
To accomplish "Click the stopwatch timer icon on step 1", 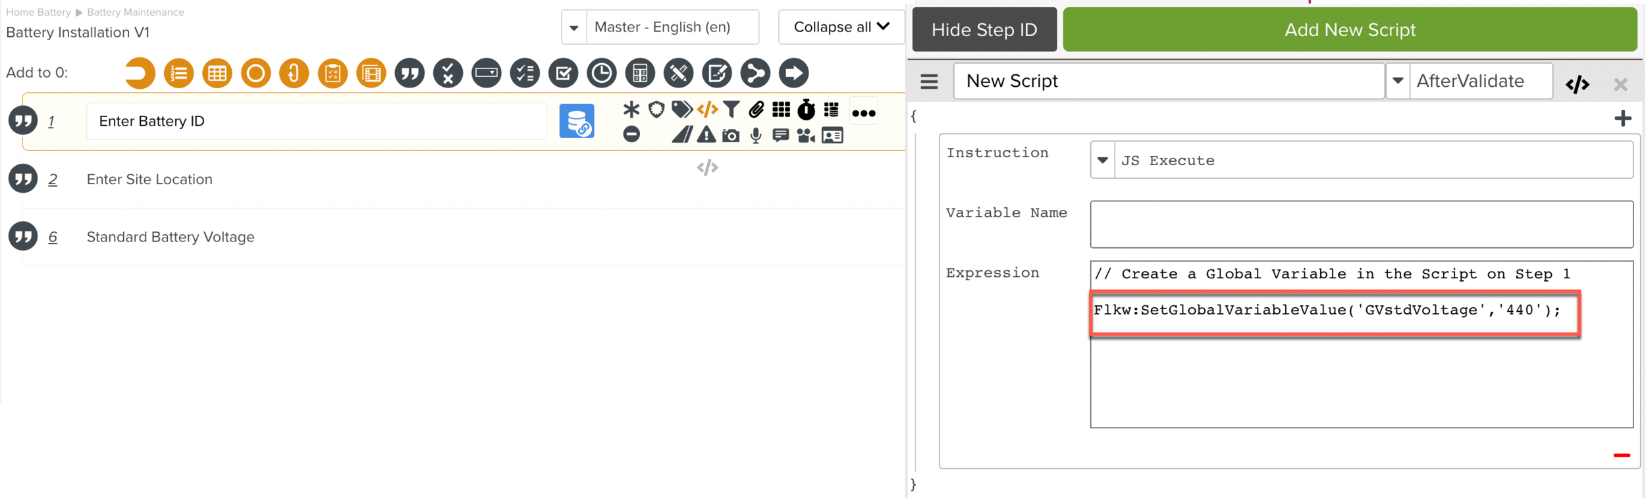I will click(x=807, y=109).
